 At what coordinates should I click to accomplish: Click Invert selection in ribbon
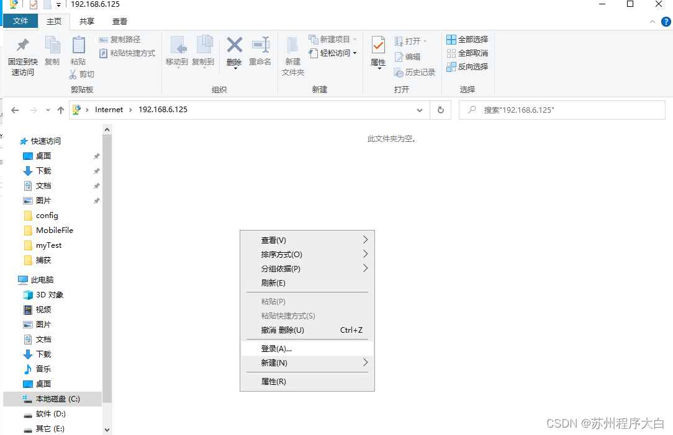pyautogui.click(x=467, y=67)
